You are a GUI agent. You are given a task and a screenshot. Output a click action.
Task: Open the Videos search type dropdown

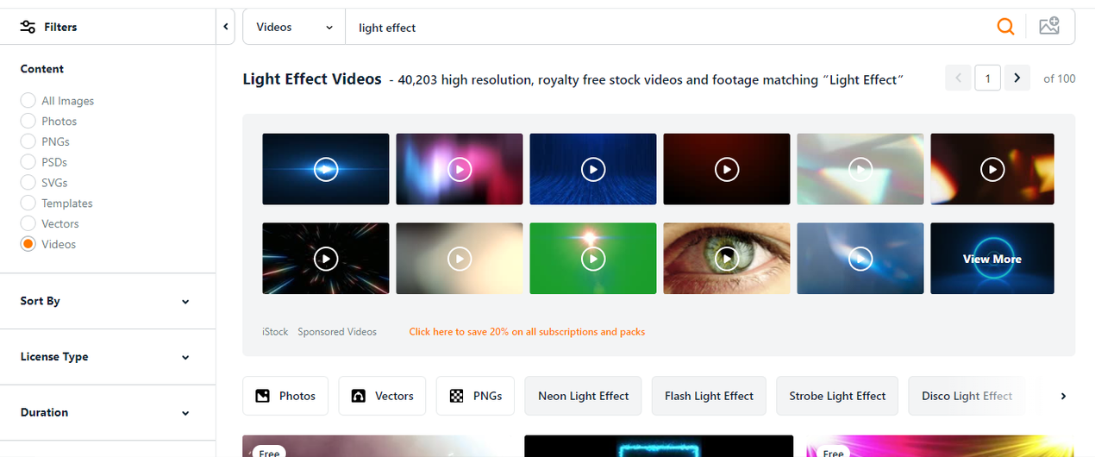pyautogui.click(x=294, y=27)
